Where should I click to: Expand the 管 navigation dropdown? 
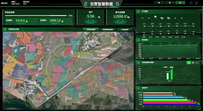170,3
